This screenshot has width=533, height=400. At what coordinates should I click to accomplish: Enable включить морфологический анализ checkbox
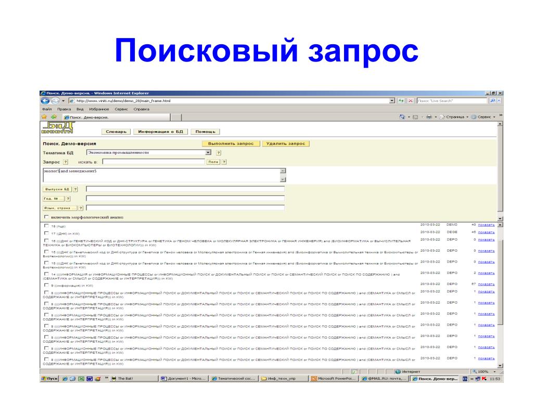pyautogui.click(x=46, y=217)
